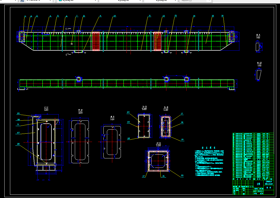
Task: Select part callout label 2
Action: [31, 16]
